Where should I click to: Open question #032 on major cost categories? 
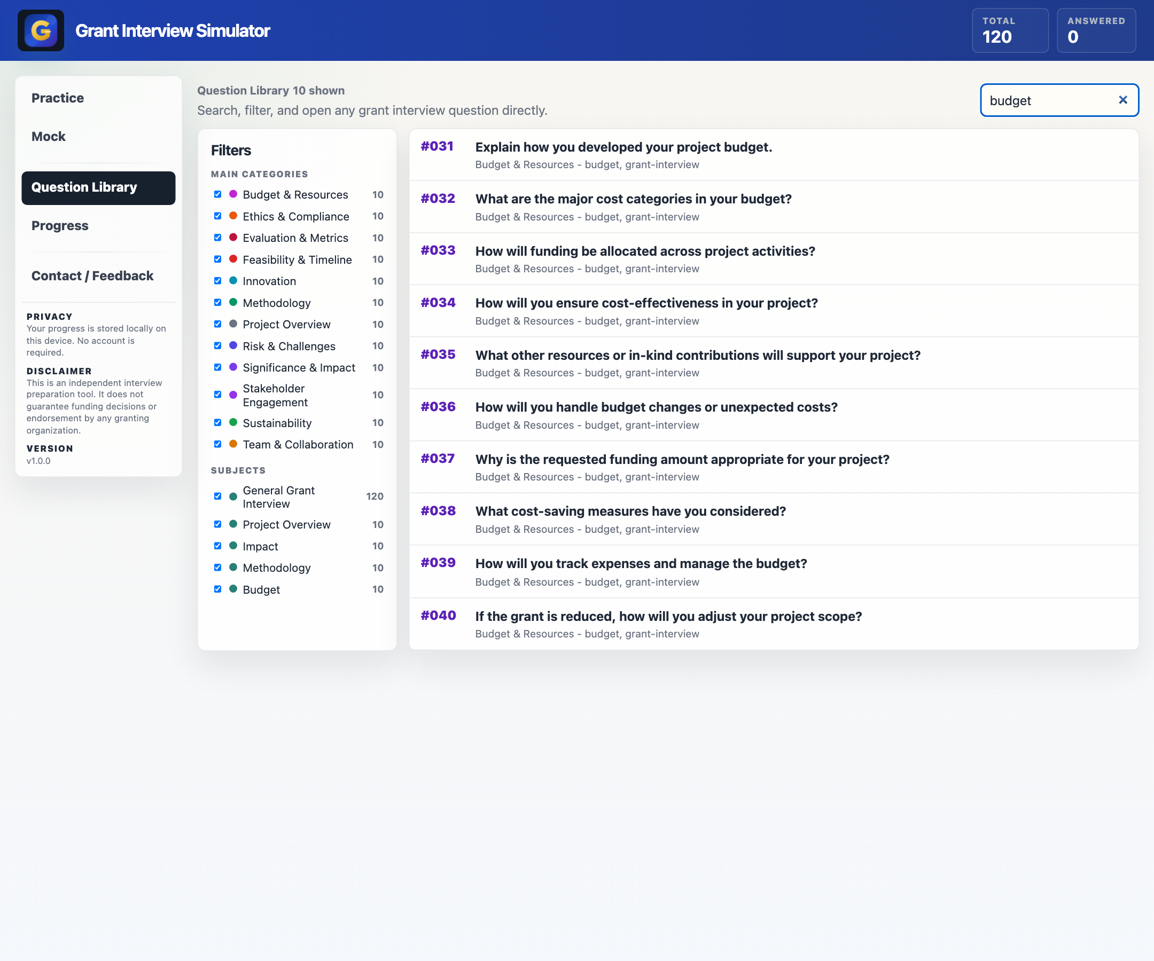[774, 207]
